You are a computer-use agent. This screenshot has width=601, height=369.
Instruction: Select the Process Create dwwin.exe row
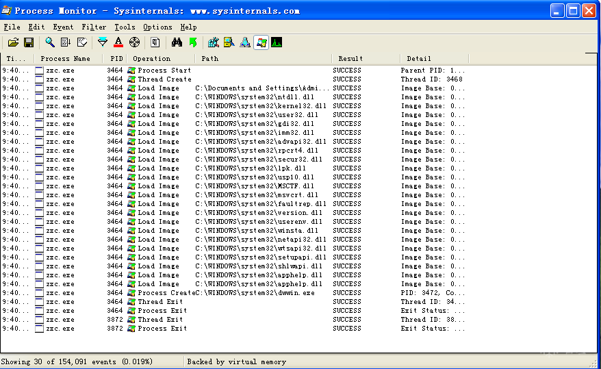click(234, 293)
